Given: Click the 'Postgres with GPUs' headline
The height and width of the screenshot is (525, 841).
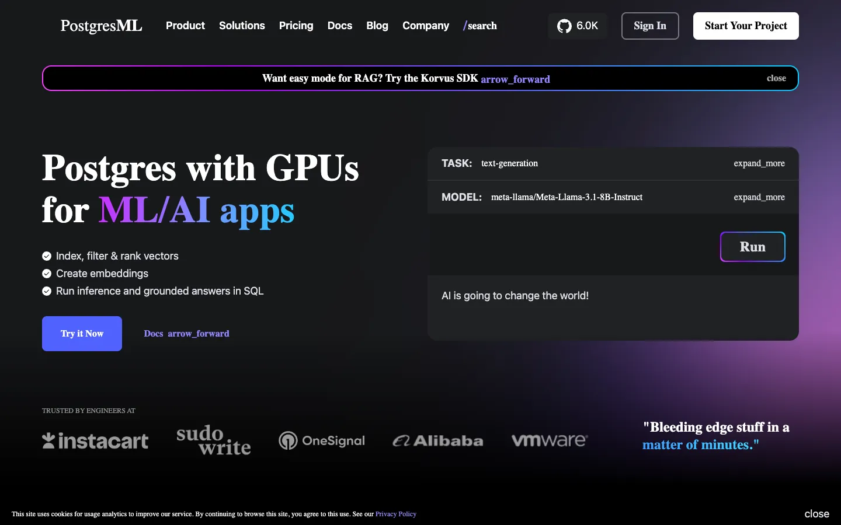Looking at the screenshot, I should pos(200,168).
